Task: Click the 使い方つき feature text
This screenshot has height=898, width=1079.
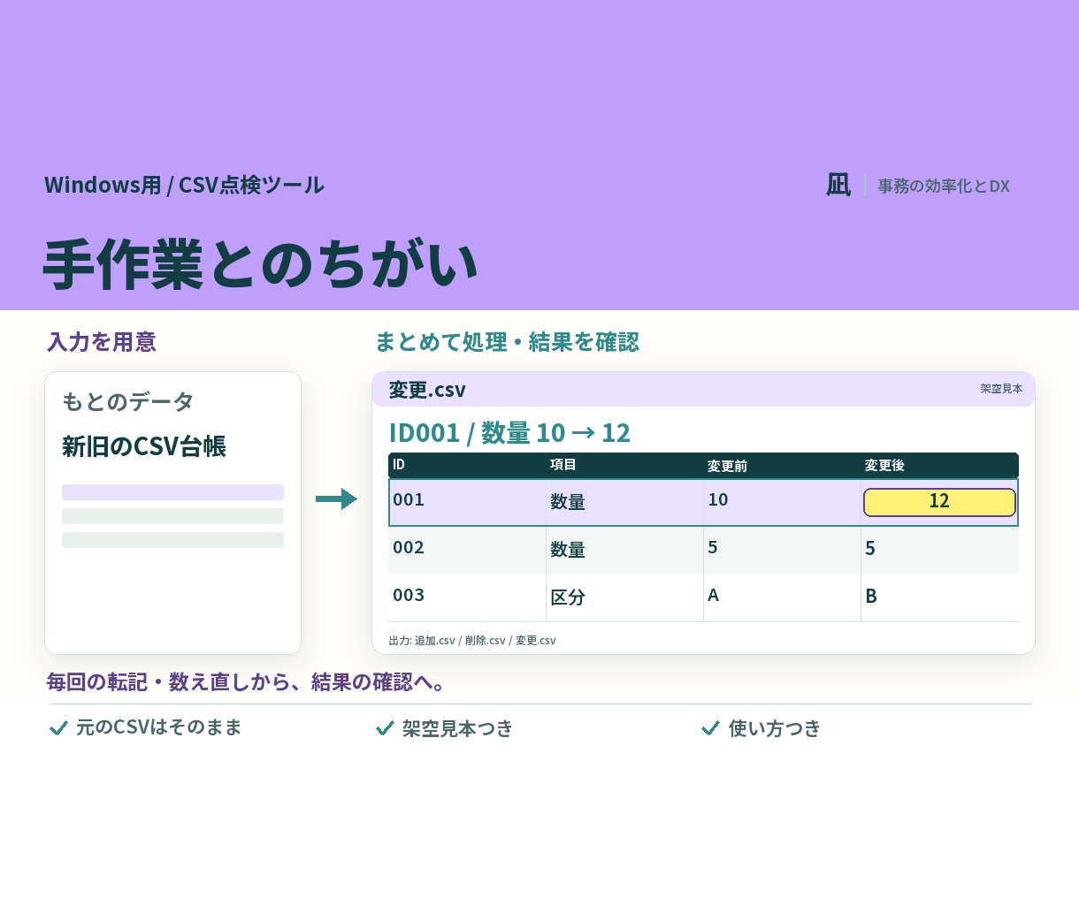Action: [x=775, y=728]
